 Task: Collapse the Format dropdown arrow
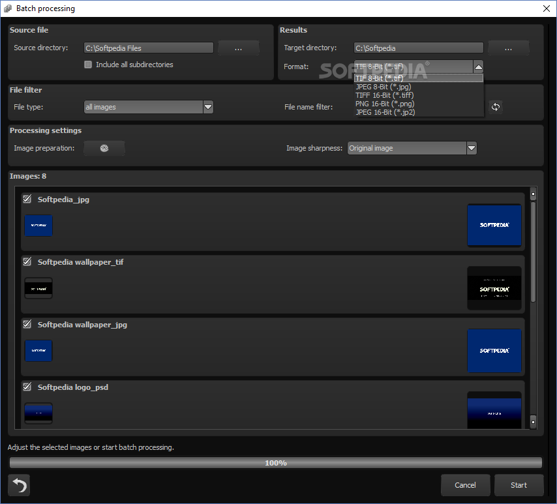479,67
